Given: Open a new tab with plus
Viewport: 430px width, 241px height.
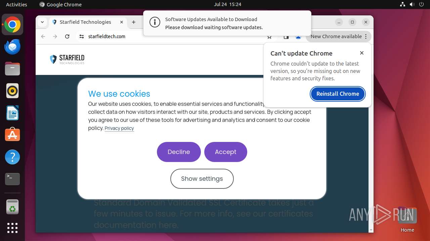Looking at the screenshot, I should pyautogui.click(x=134, y=22).
